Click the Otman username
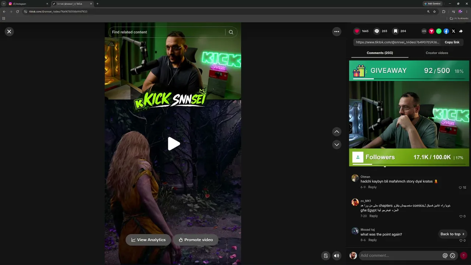The height and width of the screenshot is (265, 471). 365,177
